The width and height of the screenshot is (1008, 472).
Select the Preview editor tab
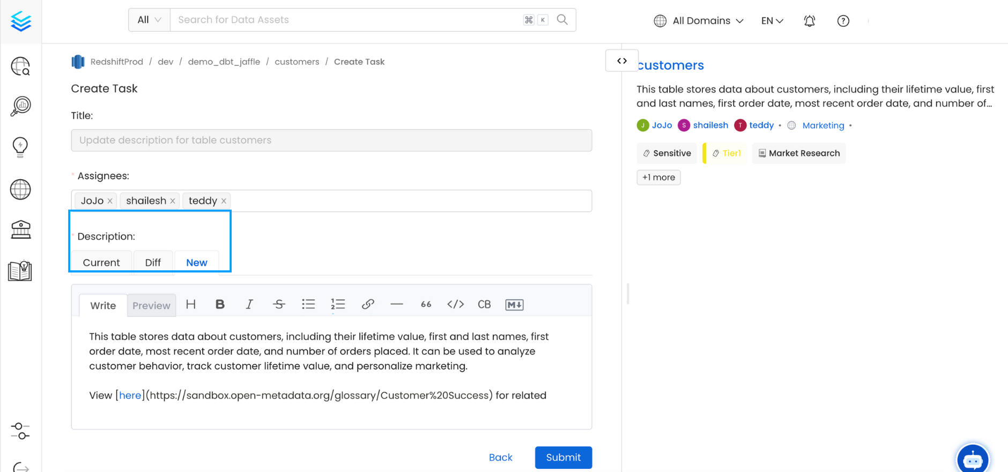point(151,306)
